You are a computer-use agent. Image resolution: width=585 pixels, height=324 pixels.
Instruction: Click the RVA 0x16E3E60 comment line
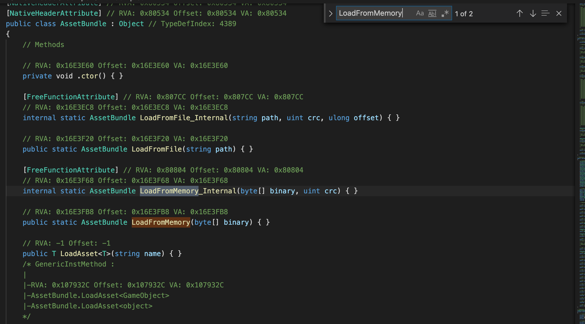pos(125,66)
